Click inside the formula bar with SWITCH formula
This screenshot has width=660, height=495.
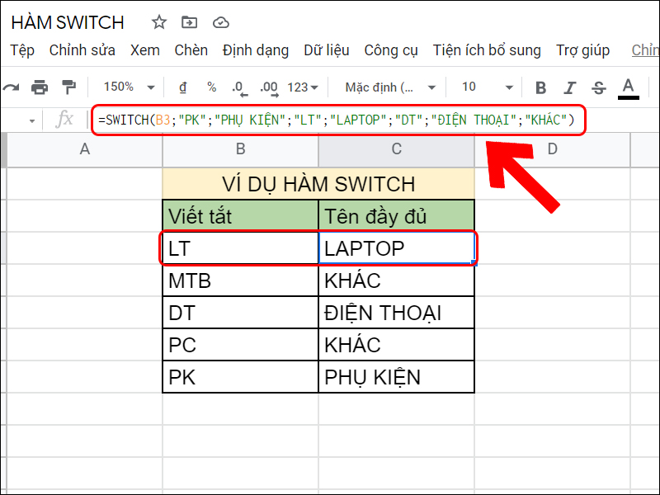pos(330,120)
